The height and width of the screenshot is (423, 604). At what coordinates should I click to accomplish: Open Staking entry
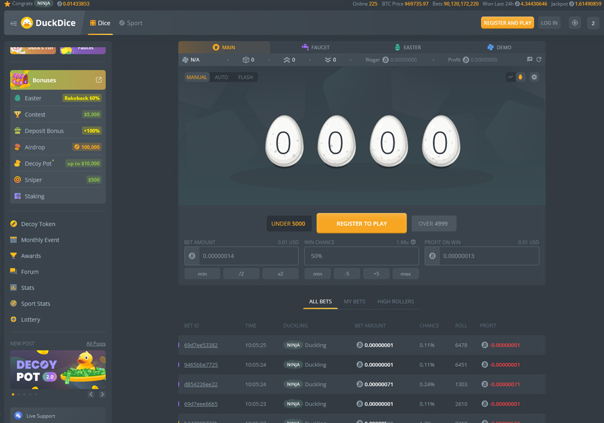(x=58, y=196)
